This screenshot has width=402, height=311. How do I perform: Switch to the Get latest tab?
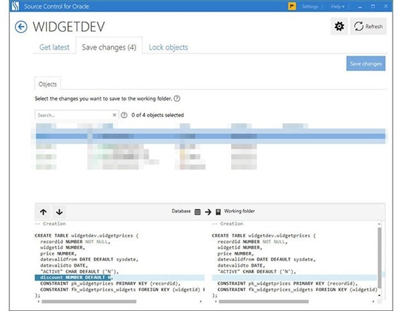(x=54, y=48)
